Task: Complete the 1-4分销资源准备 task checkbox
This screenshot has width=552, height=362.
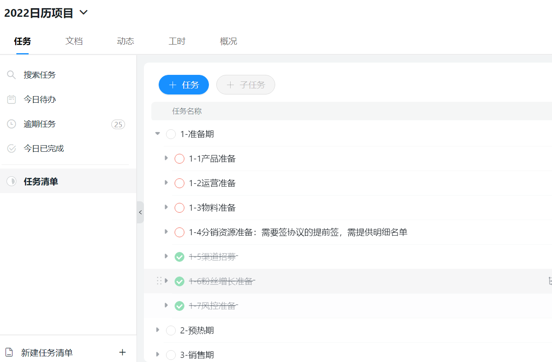Action: [x=180, y=232]
